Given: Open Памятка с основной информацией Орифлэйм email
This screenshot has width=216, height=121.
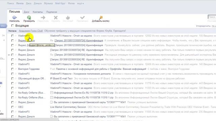Looking at the screenshot, I should [x=101, y=69].
